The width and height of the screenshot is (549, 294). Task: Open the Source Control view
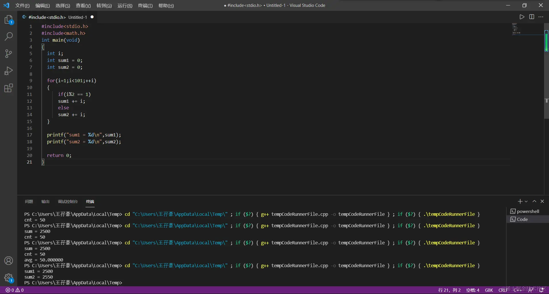pos(9,54)
